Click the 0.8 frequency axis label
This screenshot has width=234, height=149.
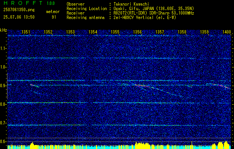point(3,104)
